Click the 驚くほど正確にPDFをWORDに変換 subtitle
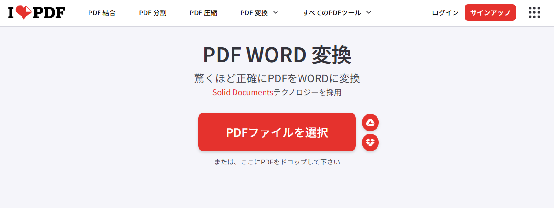The height and width of the screenshot is (208, 554). click(277, 78)
